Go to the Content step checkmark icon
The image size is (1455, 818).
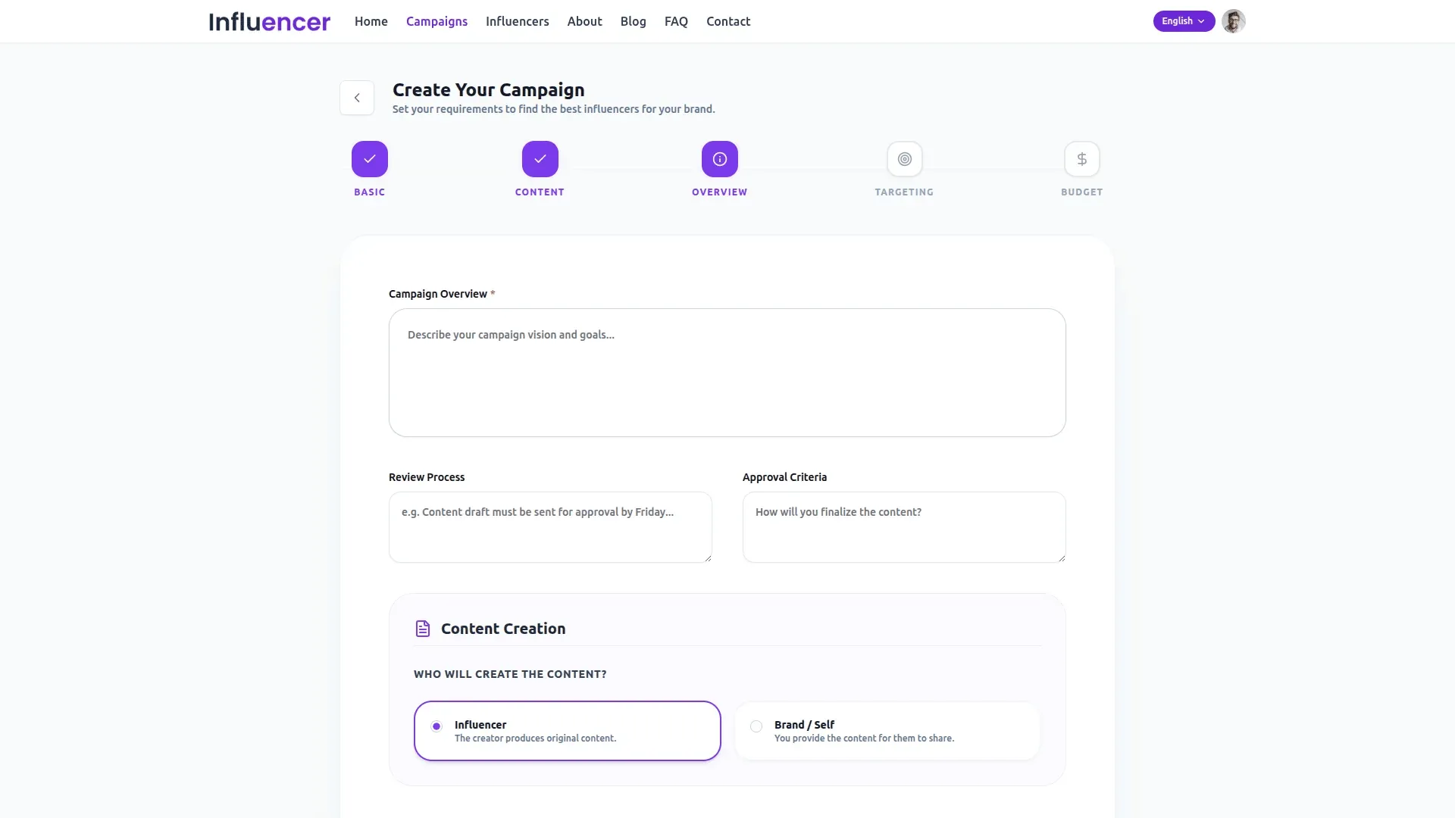coord(540,159)
